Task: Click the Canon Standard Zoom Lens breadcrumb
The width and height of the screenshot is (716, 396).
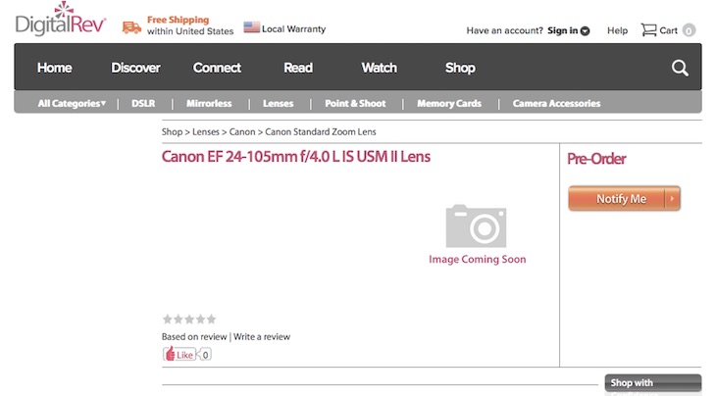Action: [x=321, y=131]
